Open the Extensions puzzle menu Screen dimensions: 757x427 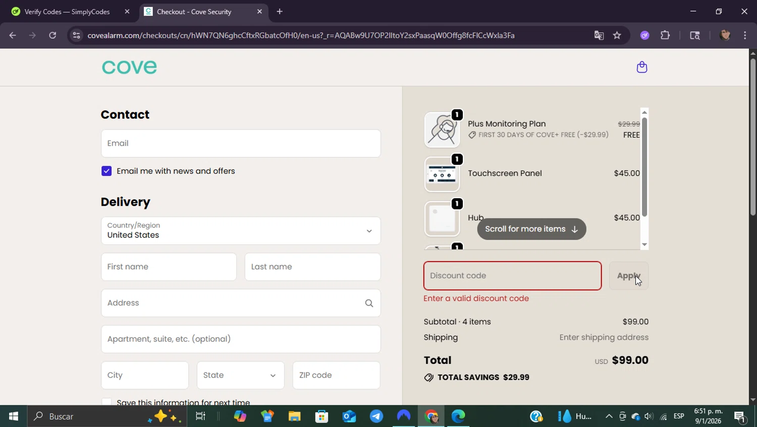pos(665,35)
